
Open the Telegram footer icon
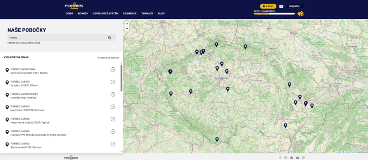click(292, 158)
